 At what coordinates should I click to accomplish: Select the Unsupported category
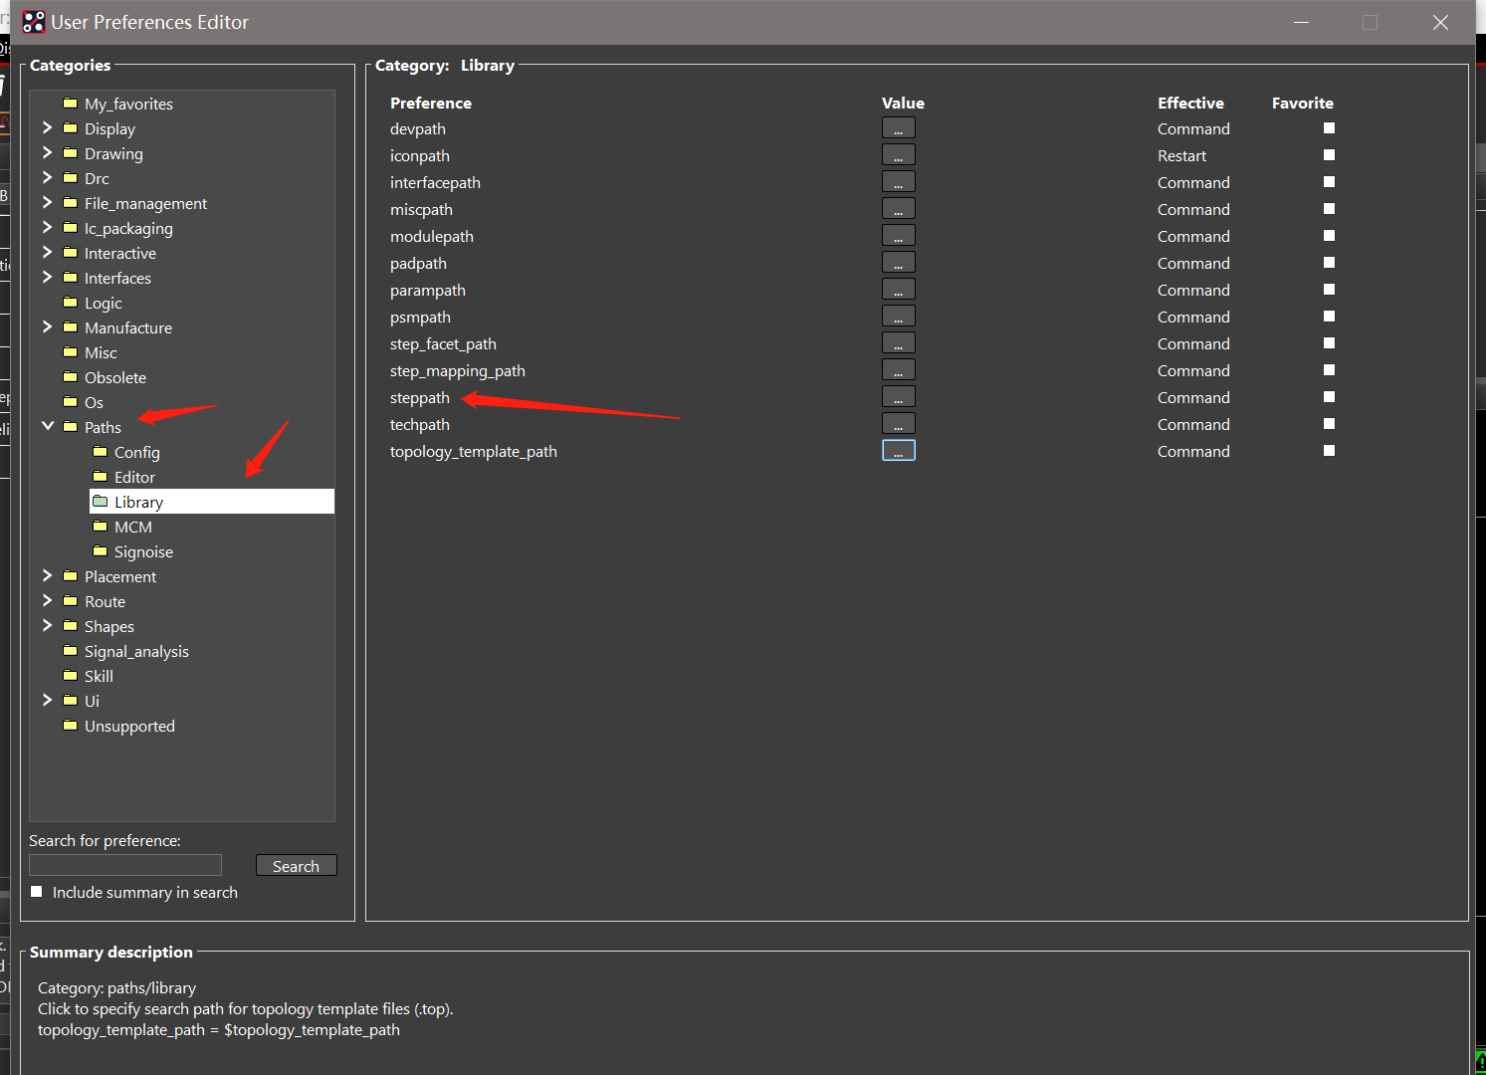[x=129, y=726]
